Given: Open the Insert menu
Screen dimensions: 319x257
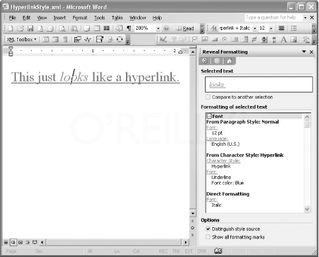Looking at the screenshot, I should click(x=60, y=18).
